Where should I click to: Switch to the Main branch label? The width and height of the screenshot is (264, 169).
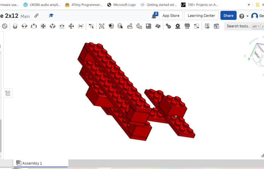[25, 16]
